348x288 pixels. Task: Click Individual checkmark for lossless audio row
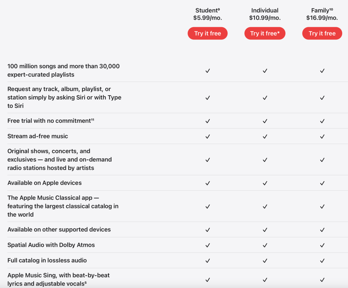coord(265,260)
